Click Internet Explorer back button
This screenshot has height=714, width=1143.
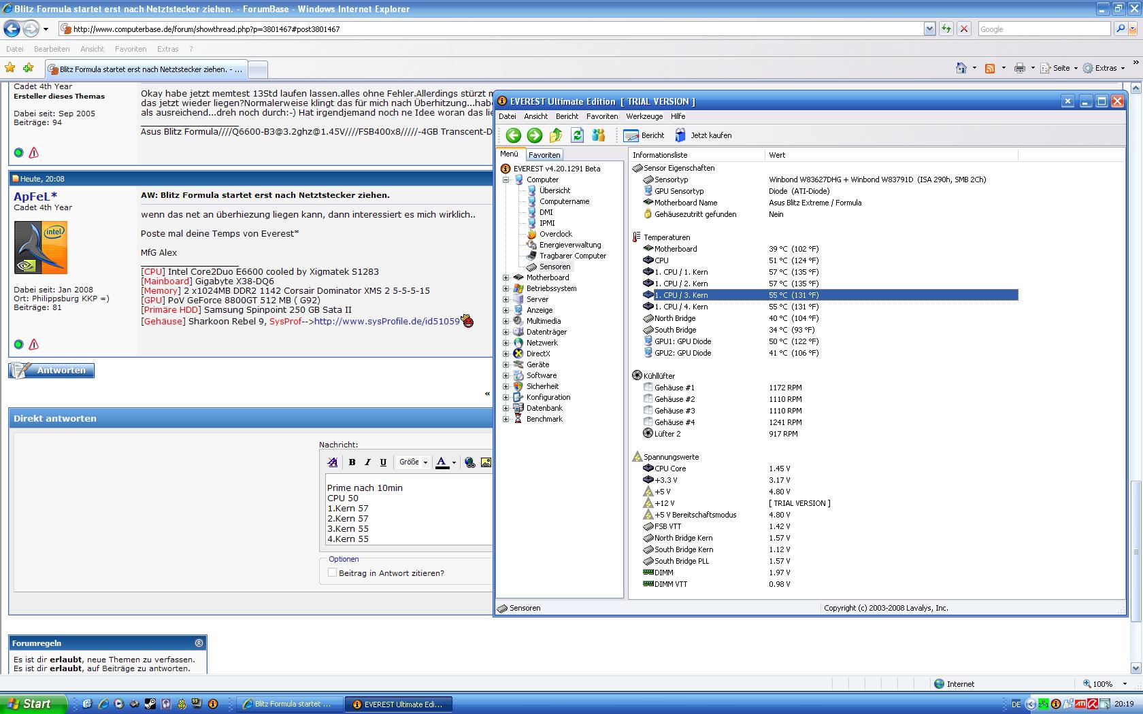[x=12, y=29]
